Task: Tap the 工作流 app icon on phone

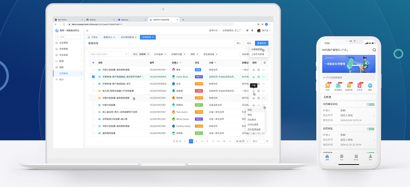Action: (x=359, y=86)
